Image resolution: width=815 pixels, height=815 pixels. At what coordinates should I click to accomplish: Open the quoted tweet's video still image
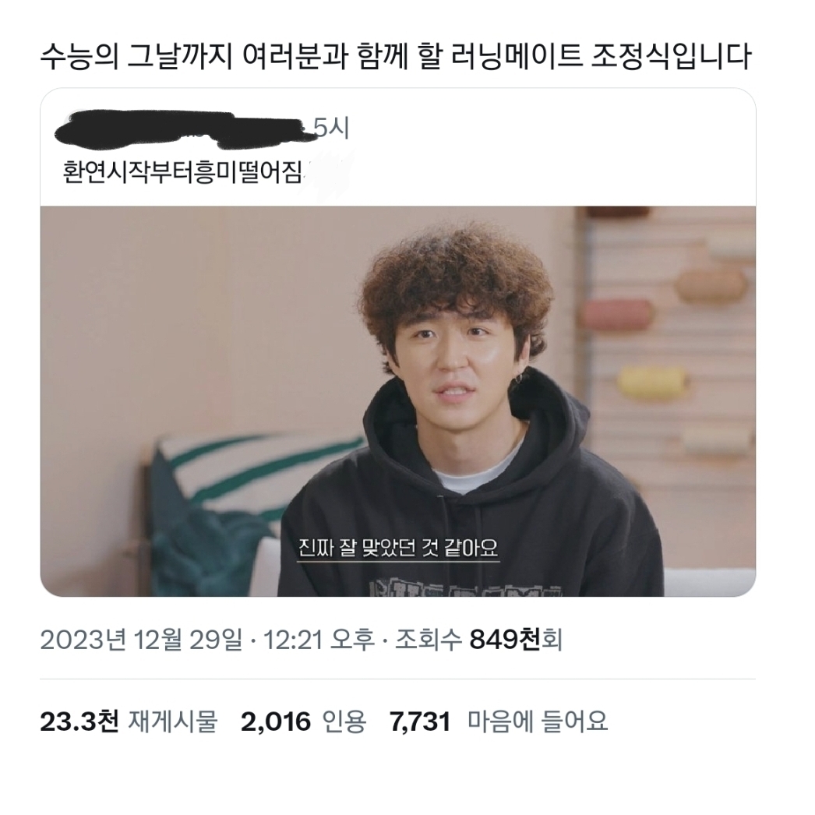[398, 401]
